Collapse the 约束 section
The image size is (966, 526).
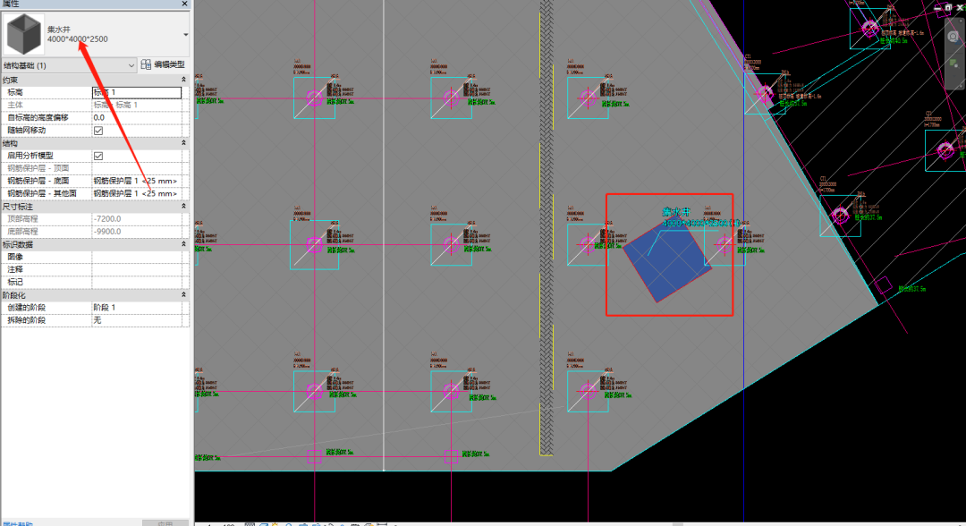tap(183, 81)
